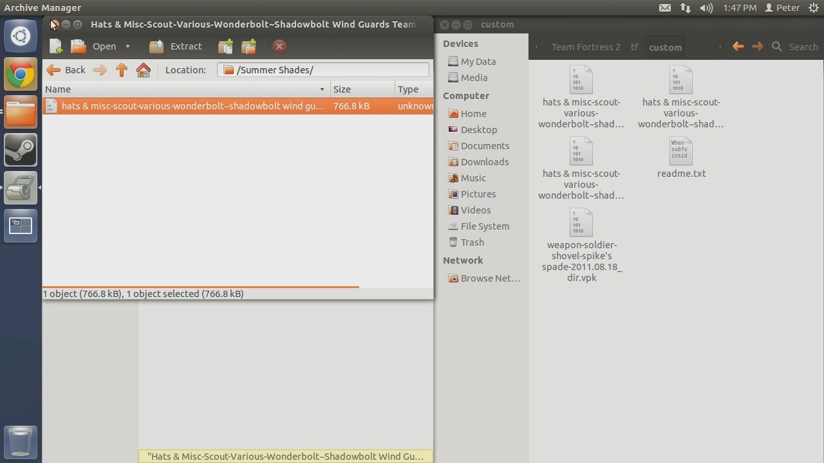Go to Desktop in the files sidebar
Image resolution: width=824 pixels, height=463 pixels.
tap(473, 130)
